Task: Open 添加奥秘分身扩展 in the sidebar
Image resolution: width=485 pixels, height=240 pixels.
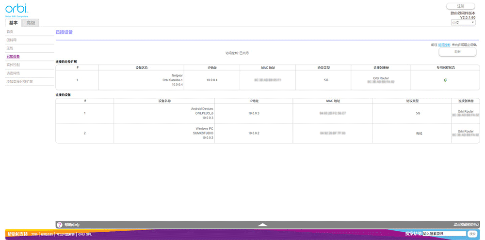Action: coord(19,81)
